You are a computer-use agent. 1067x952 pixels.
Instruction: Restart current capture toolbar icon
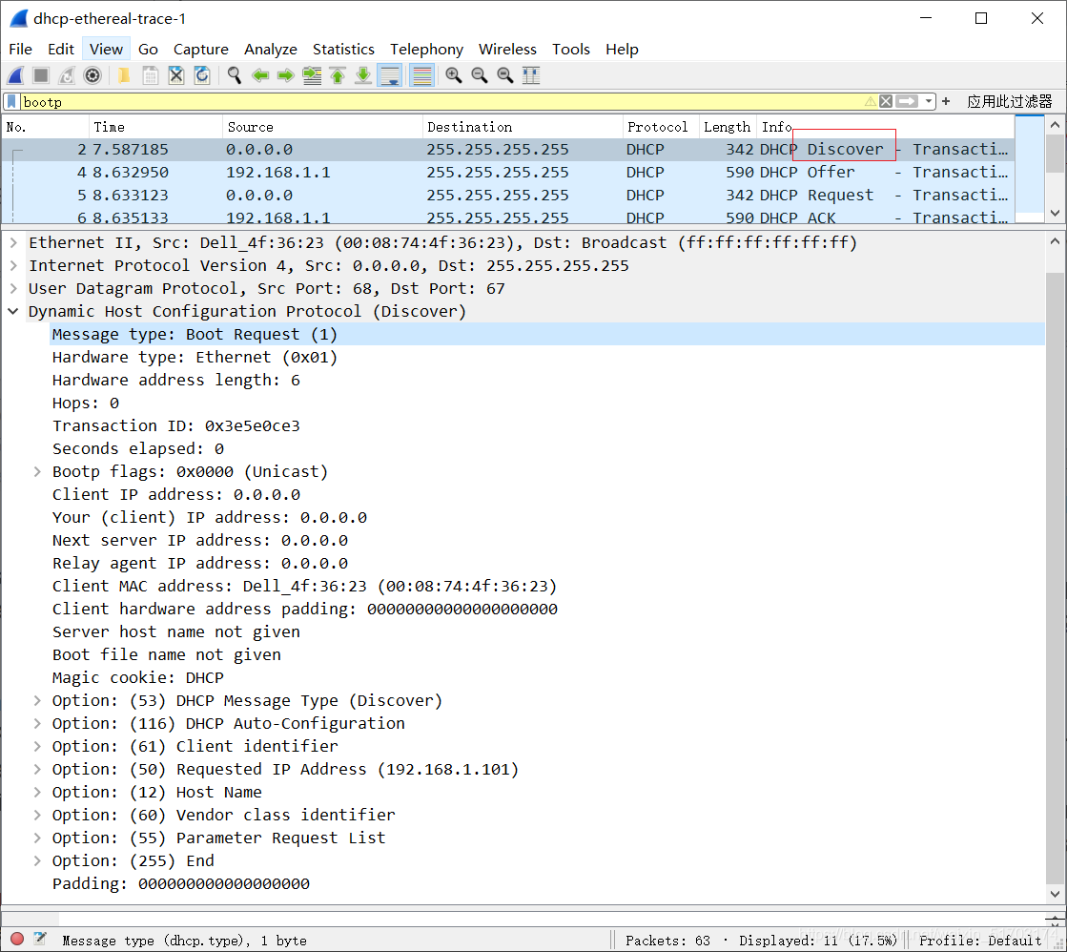coord(67,75)
